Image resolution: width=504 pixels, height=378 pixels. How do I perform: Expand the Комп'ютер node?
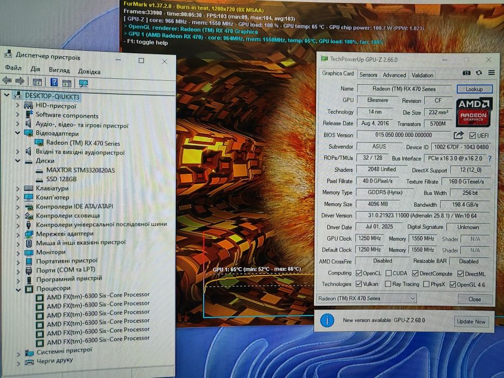18,197
